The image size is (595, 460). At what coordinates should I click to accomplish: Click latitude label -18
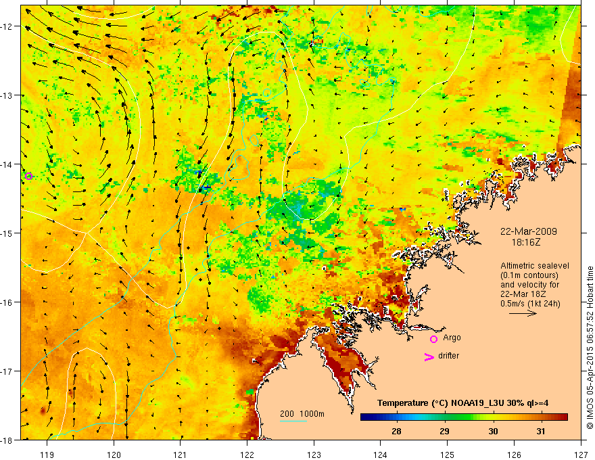[x=7, y=440]
